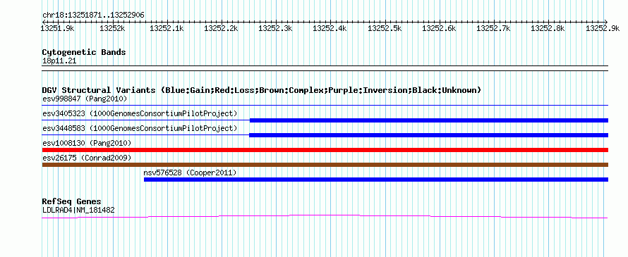Select the Cytogenetic Bands track title
628x257 pixels.
click(84, 52)
